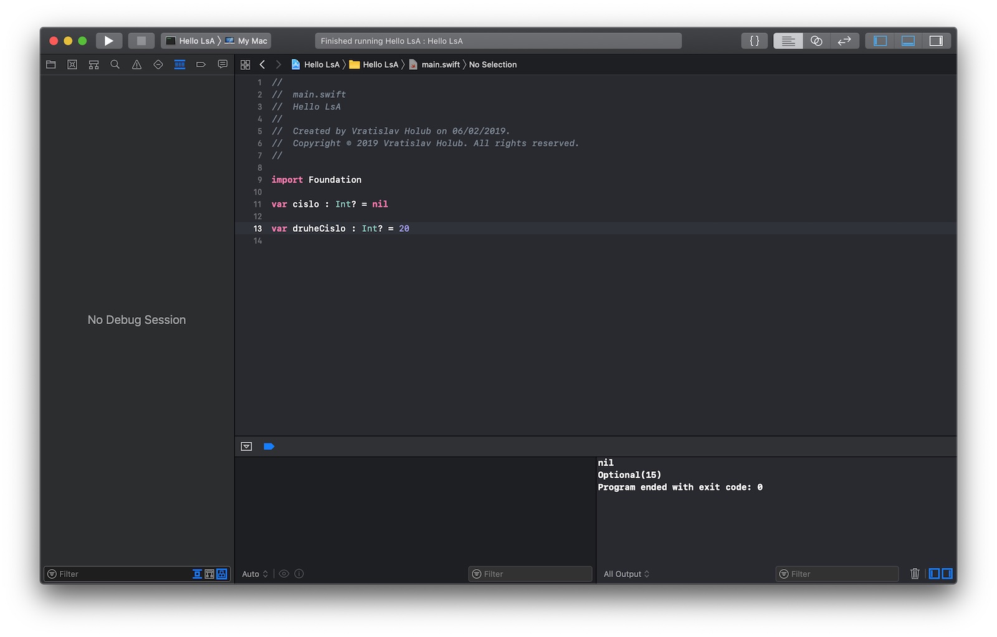Open the curly-braces library button

[x=754, y=41]
